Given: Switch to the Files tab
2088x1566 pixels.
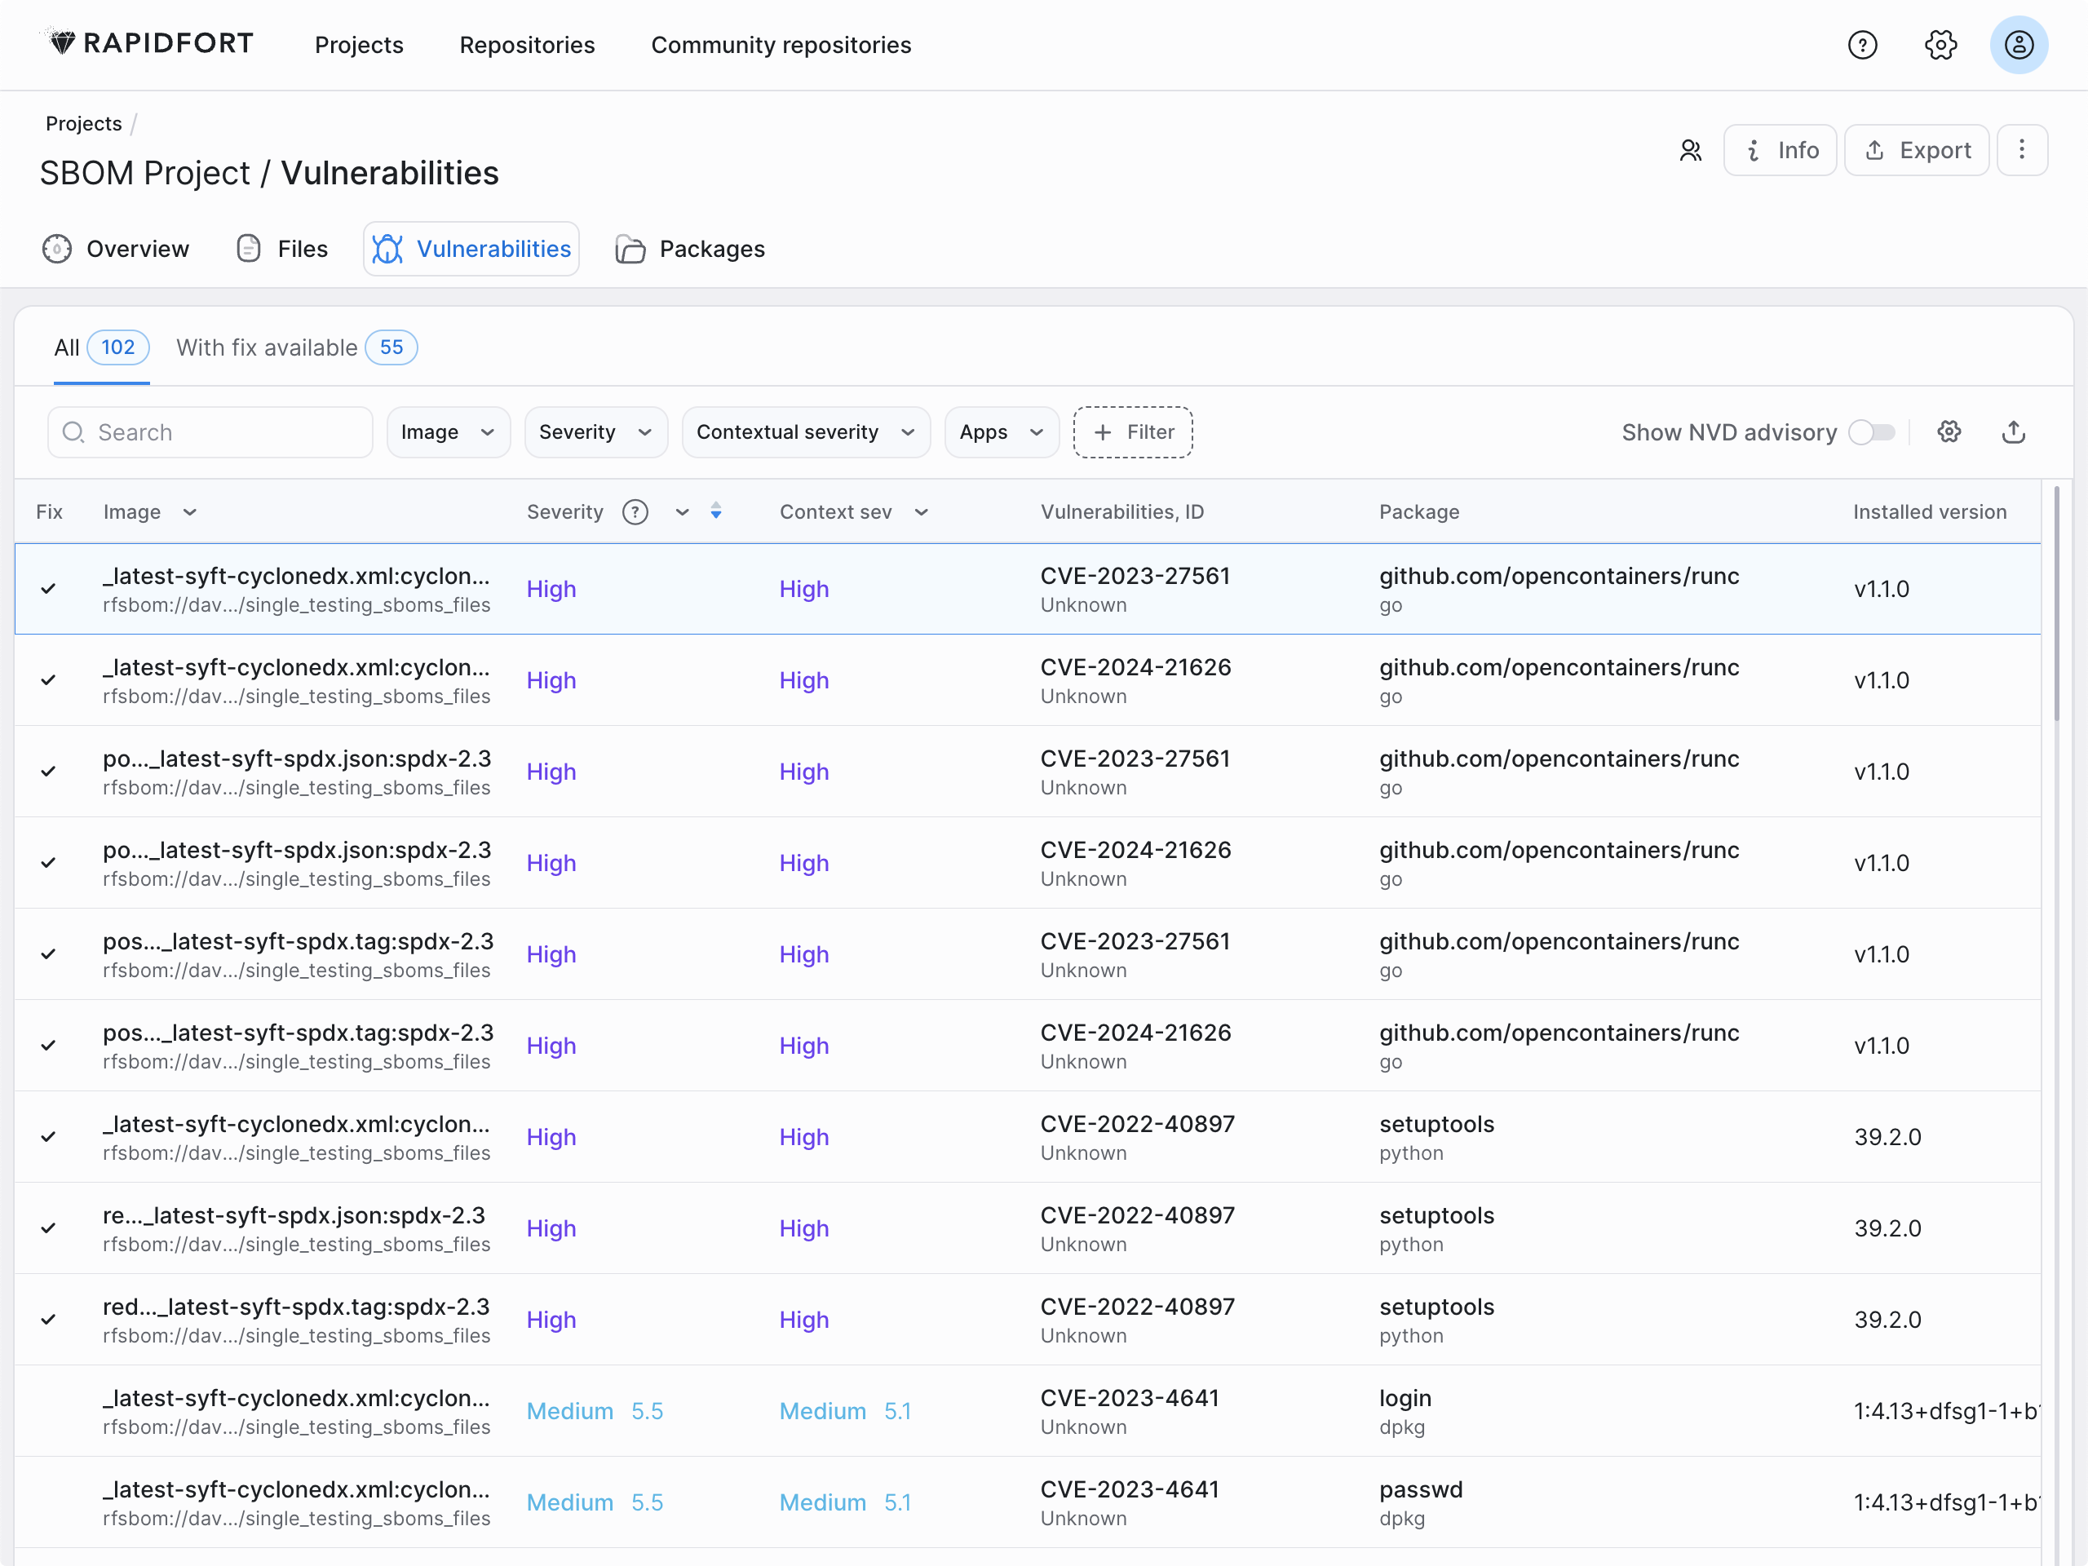Looking at the screenshot, I should pyautogui.click(x=282, y=250).
